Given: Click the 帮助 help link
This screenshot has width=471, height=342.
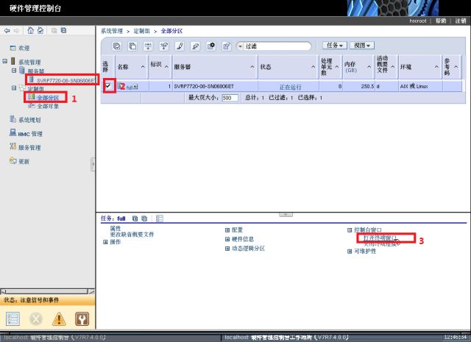Looking at the screenshot, I should [441, 21].
